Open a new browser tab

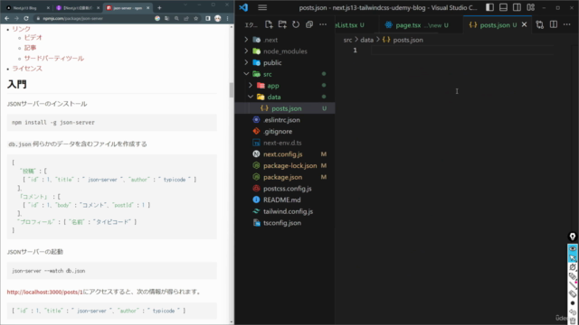159,8
